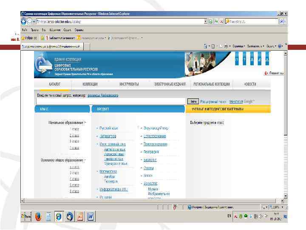The height and width of the screenshot is (230, 306).
Task: Open the Правка menu
Action: pos(34,30)
